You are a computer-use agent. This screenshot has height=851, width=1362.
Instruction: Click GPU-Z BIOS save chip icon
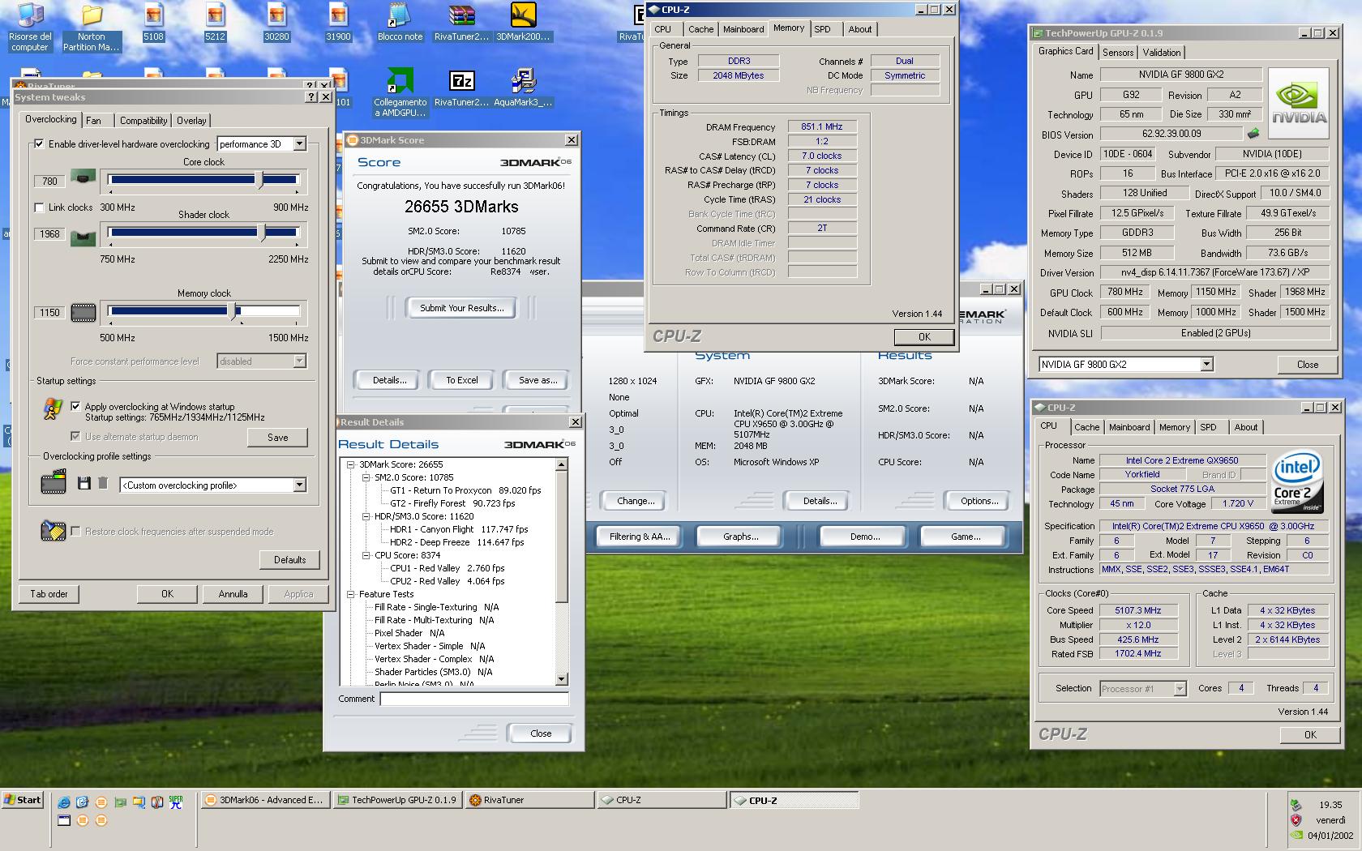coord(1253,134)
